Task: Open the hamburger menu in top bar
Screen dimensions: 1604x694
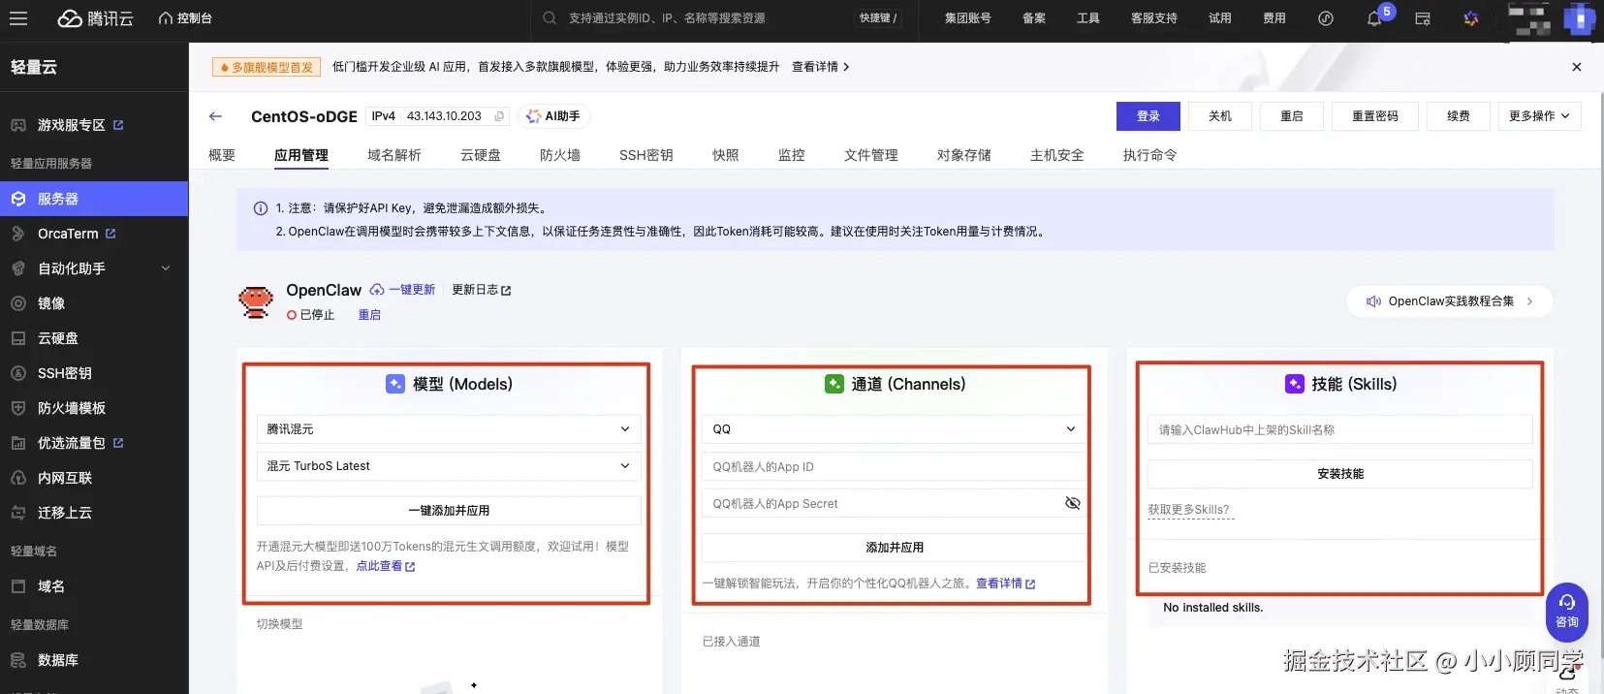Action: 18,18
